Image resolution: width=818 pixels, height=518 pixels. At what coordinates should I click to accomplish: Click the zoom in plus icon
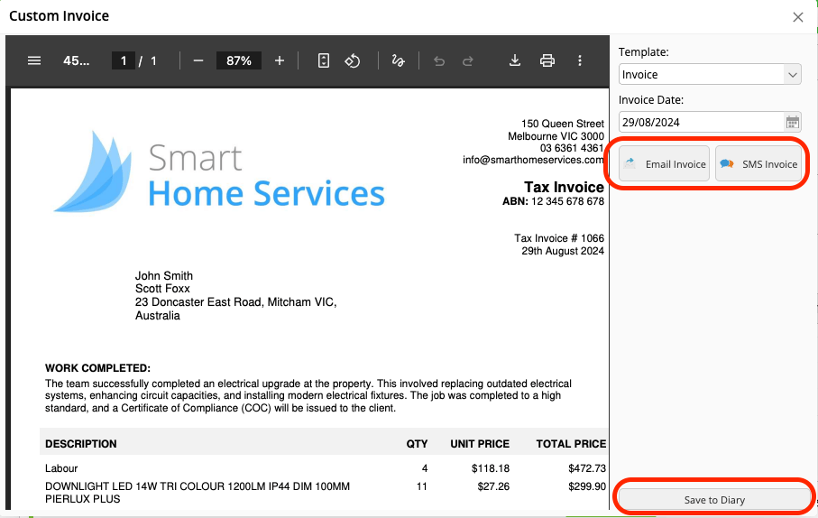coord(280,60)
